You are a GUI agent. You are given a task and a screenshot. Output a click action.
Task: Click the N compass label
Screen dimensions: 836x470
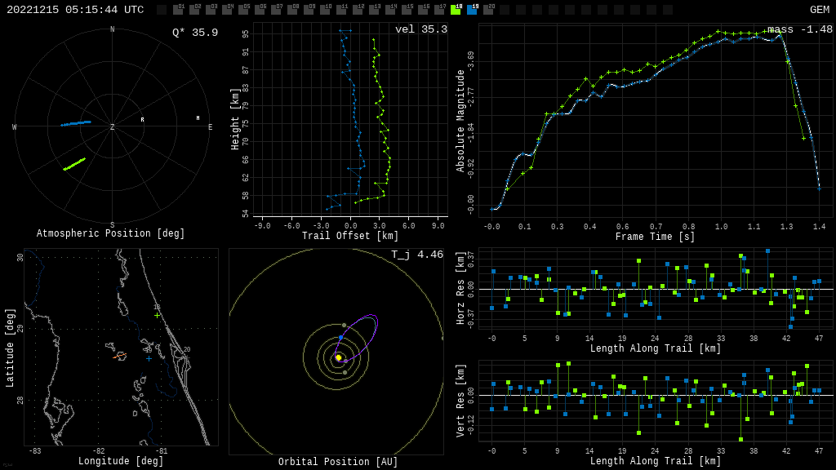click(113, 30)
